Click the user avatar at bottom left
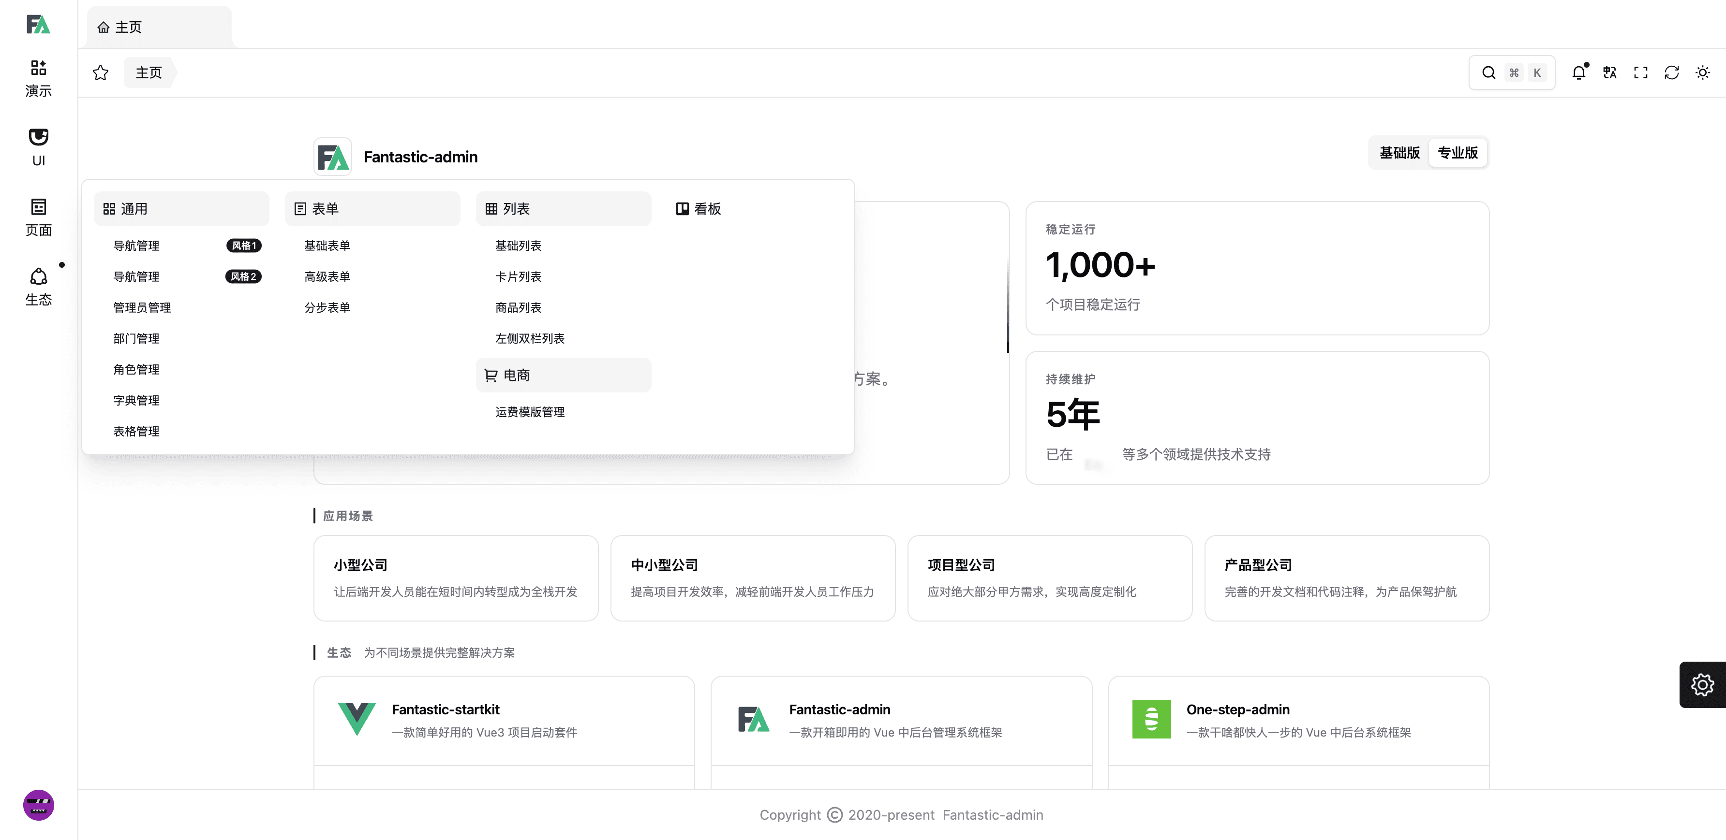1726x840 pixels. click(38, 805)
